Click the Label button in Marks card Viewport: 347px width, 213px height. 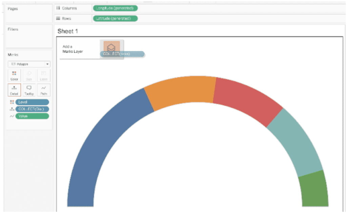pyautogui.click(x=44, y=75)
